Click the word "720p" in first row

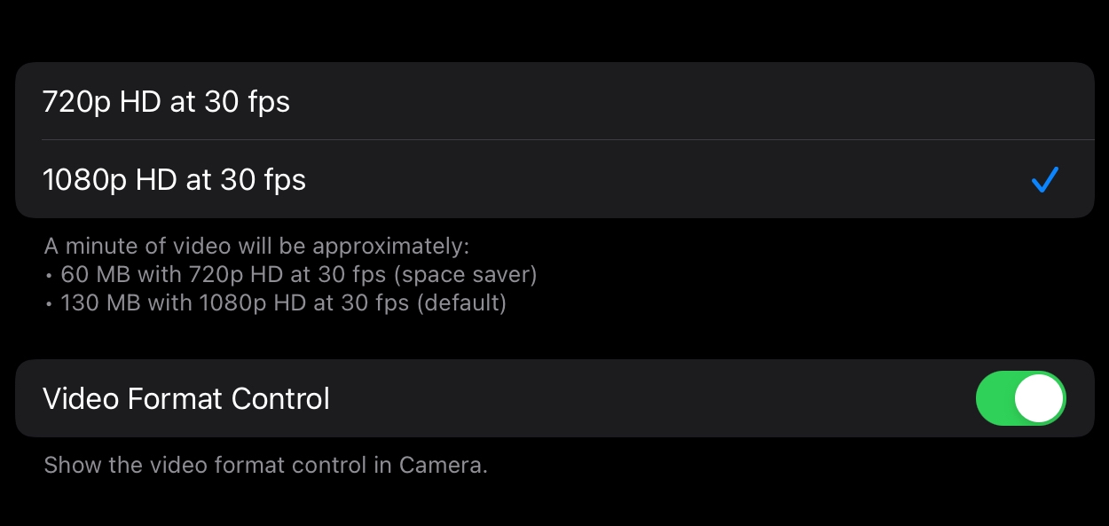[78, 102]
